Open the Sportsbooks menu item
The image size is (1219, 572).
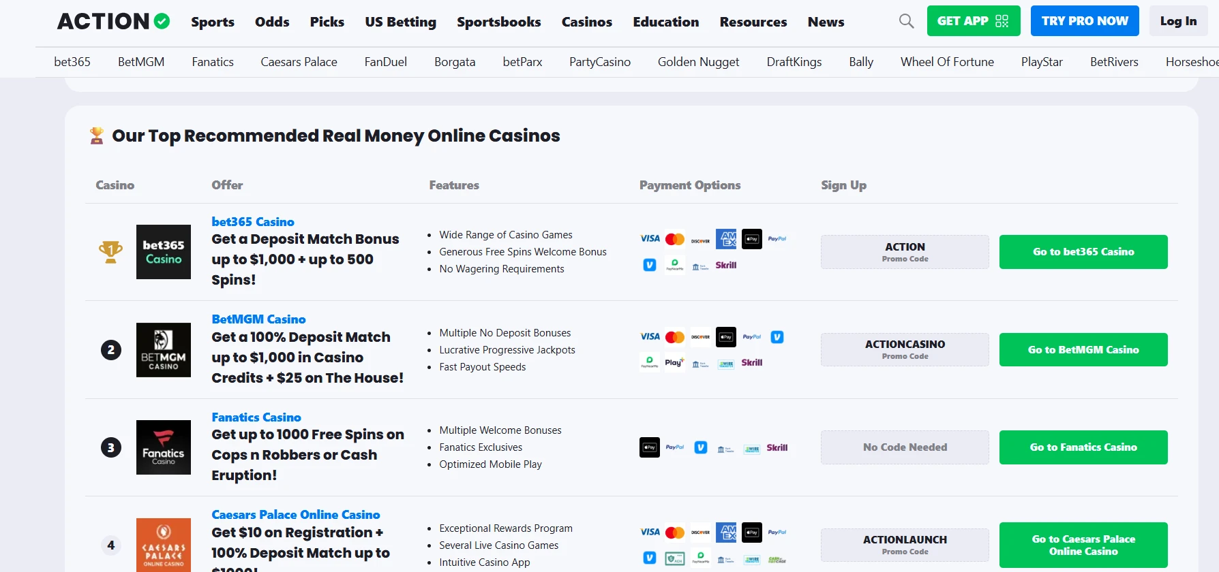(498, 22)
